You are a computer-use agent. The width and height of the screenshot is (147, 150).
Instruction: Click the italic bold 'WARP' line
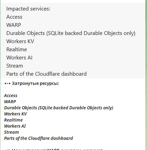tap(10, 102)
